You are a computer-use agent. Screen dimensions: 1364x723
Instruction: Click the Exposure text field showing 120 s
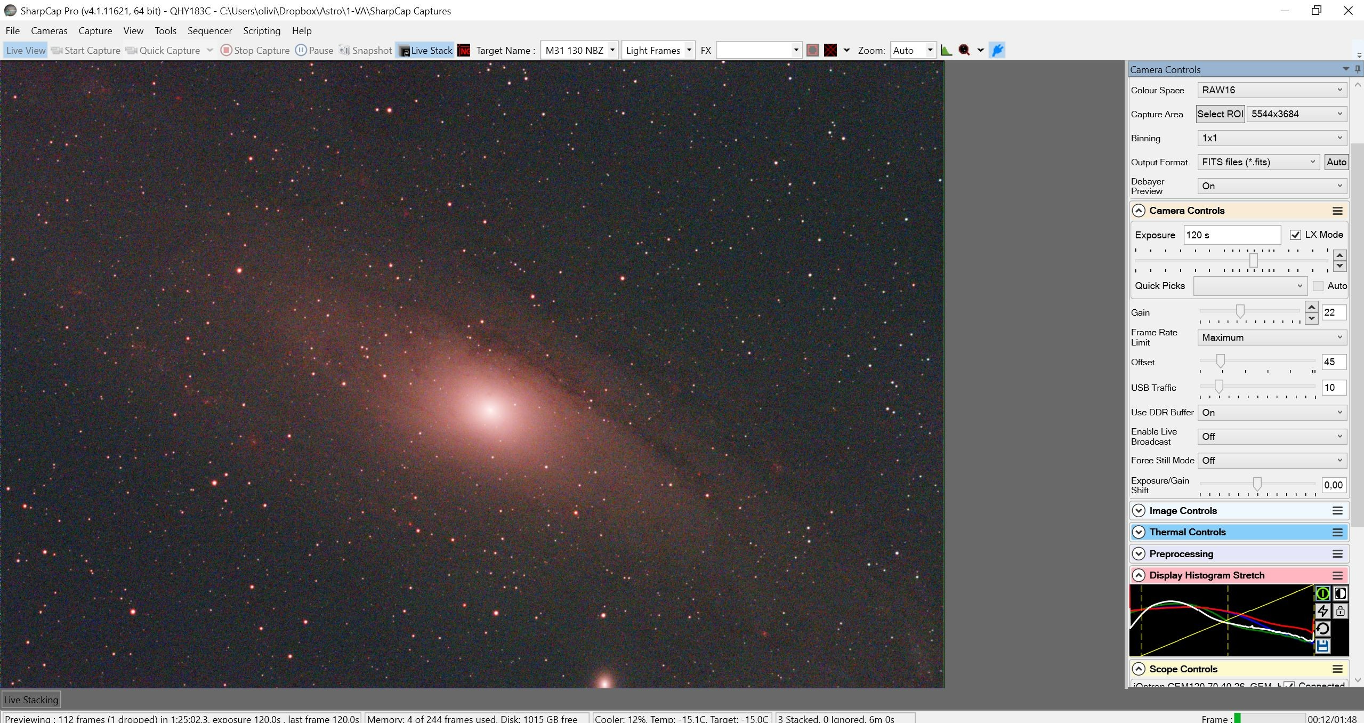click(1232, 235)
